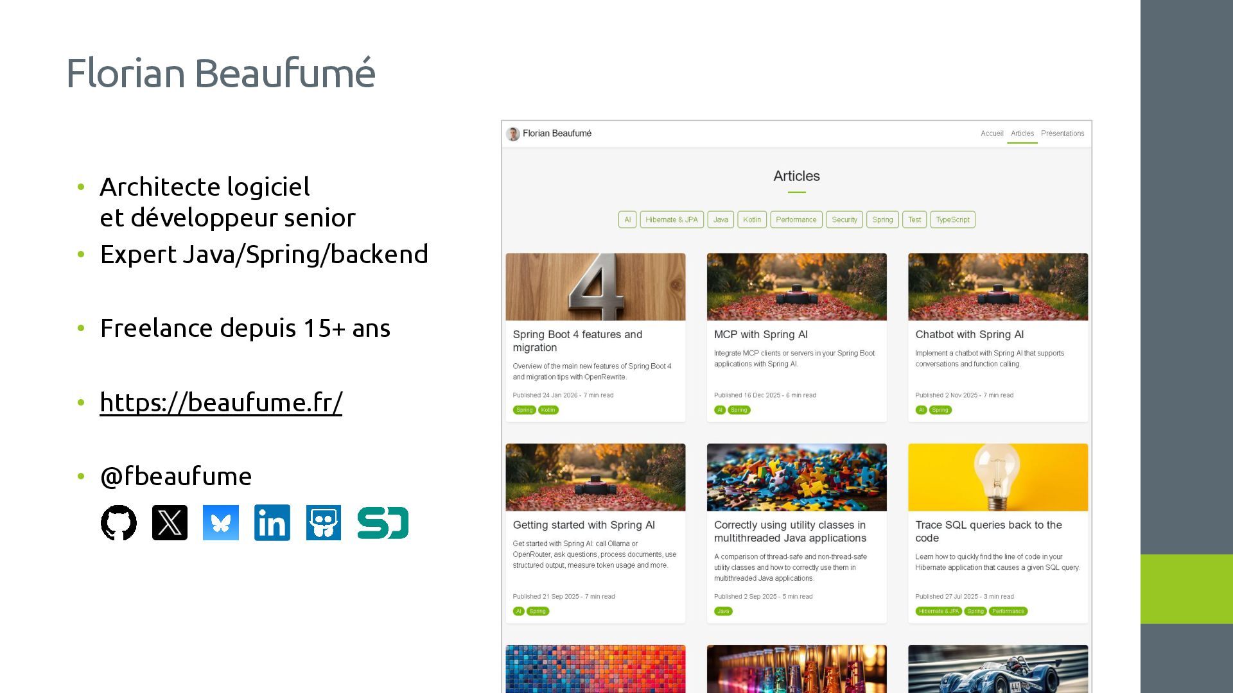Go to the Accueil nav item
This screenshot has height=693, width=1233.
pyautogui.click(x=992, y=133)
